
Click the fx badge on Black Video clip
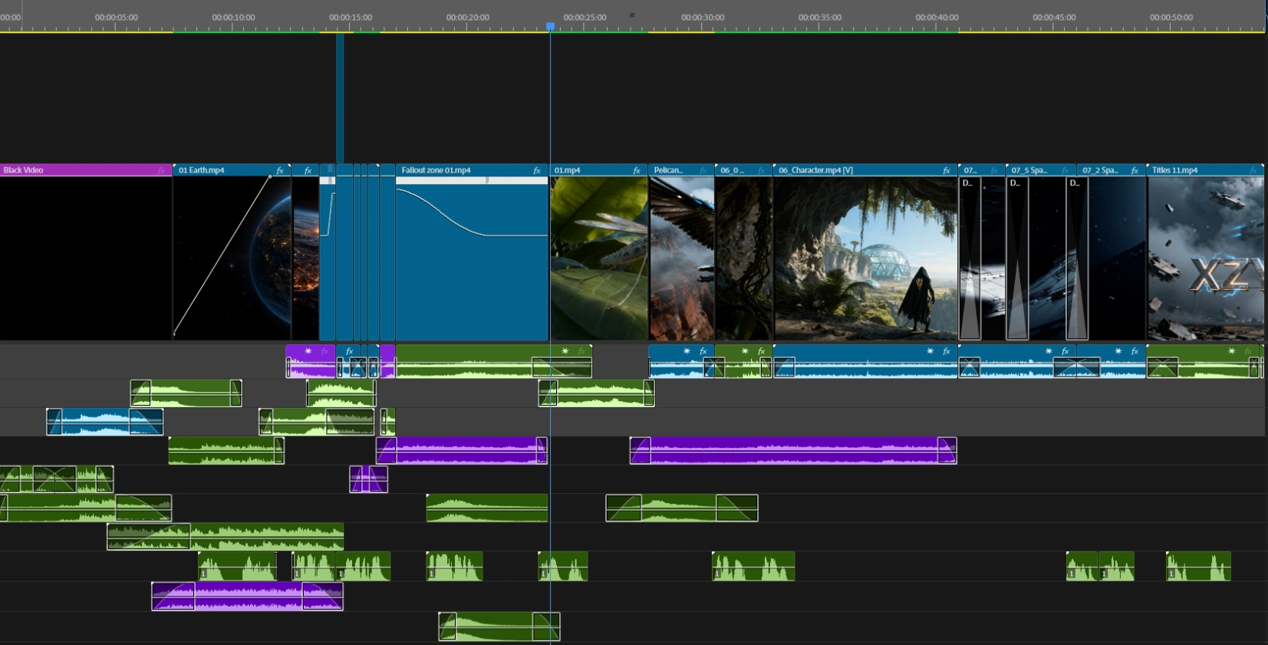(161, 170)
